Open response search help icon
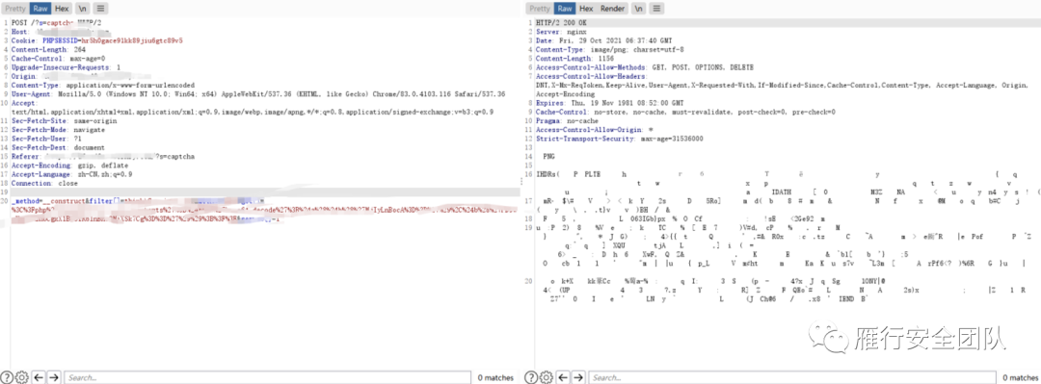Screen dimensions: 1041x384 tap(531, 377)
